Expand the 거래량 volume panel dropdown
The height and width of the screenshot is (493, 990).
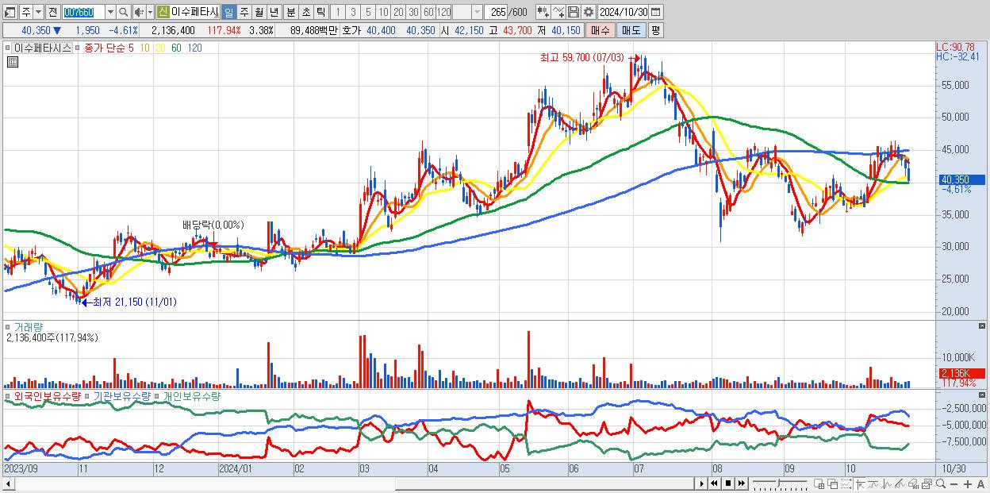(8, 327)
